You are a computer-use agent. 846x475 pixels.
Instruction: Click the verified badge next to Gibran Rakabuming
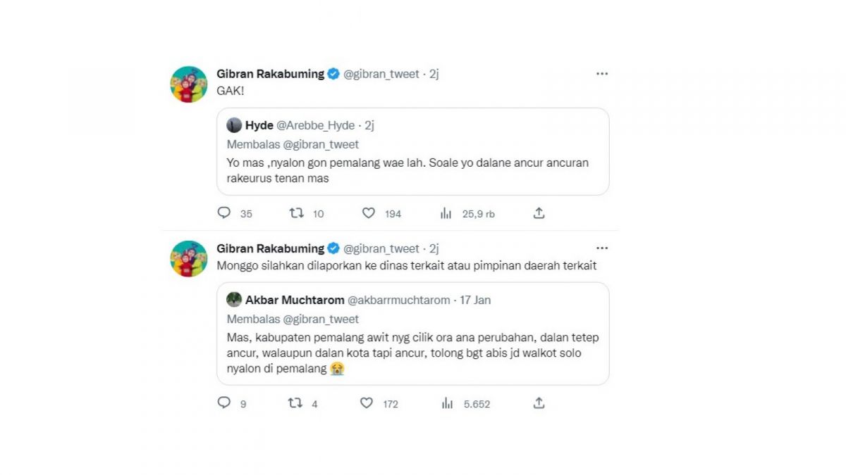point(331,73)
